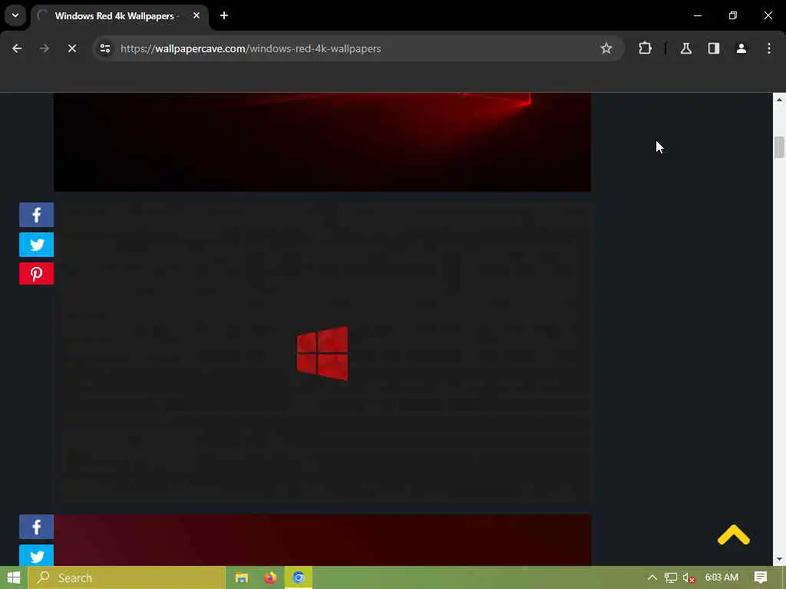Screen dimensions: 786x589
Task: Open site information icon in address bar
Action: [x=105, y=48]
